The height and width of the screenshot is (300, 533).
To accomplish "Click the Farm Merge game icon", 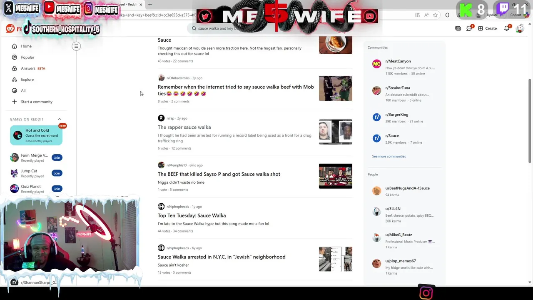I will pyautogui.click(x=15, y=157).
